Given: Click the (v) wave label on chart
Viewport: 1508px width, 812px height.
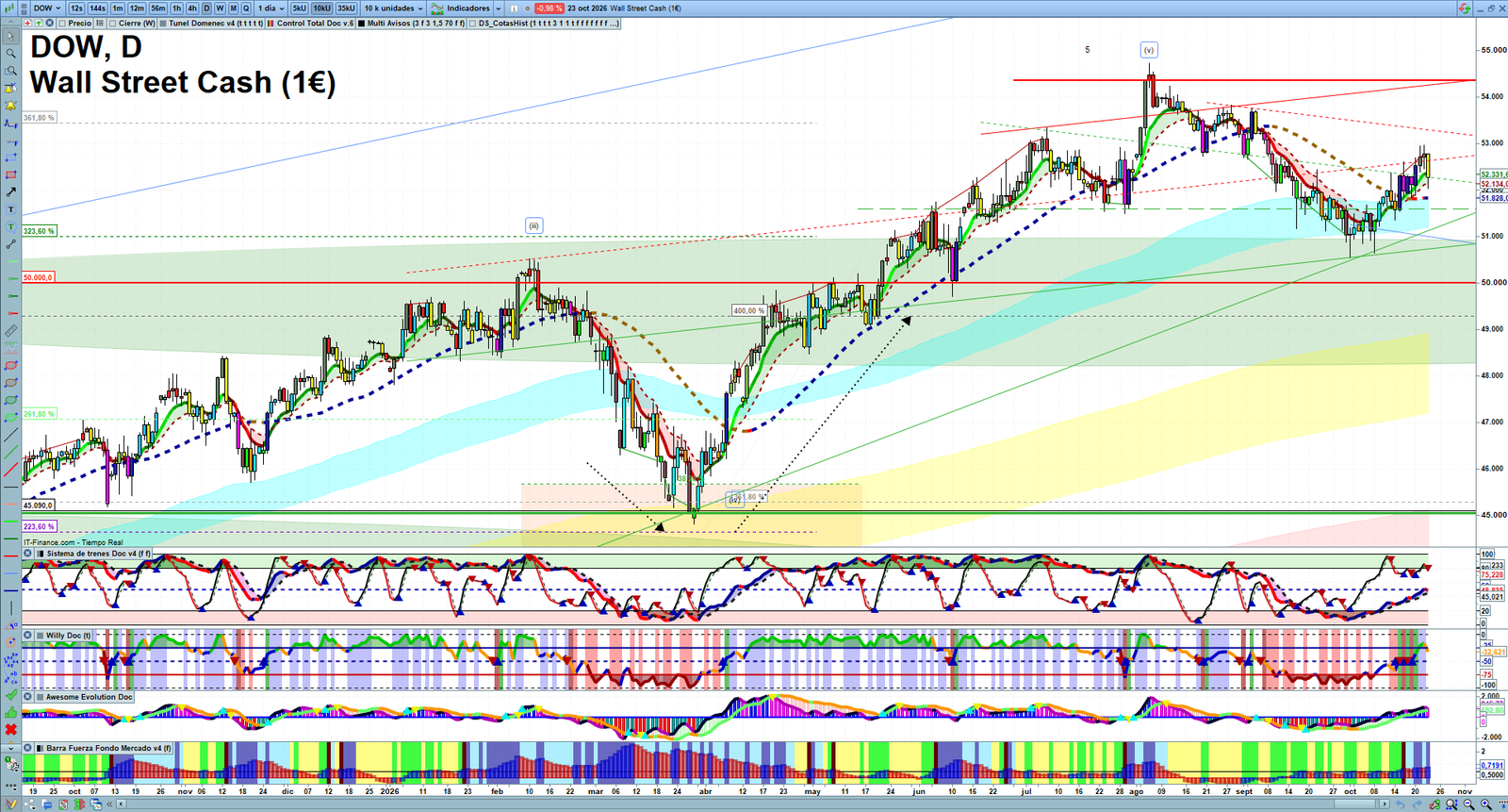Looking at the screenshot, I should 1148,50.
